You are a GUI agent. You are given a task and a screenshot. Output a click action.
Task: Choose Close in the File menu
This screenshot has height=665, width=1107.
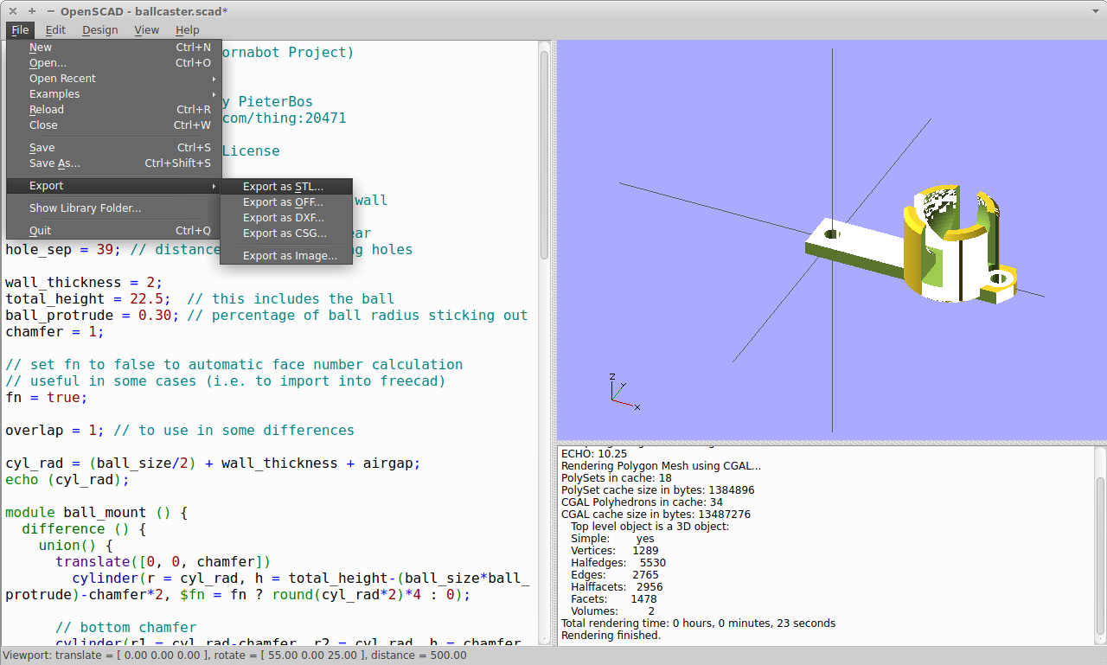click(x=114, y=125)
